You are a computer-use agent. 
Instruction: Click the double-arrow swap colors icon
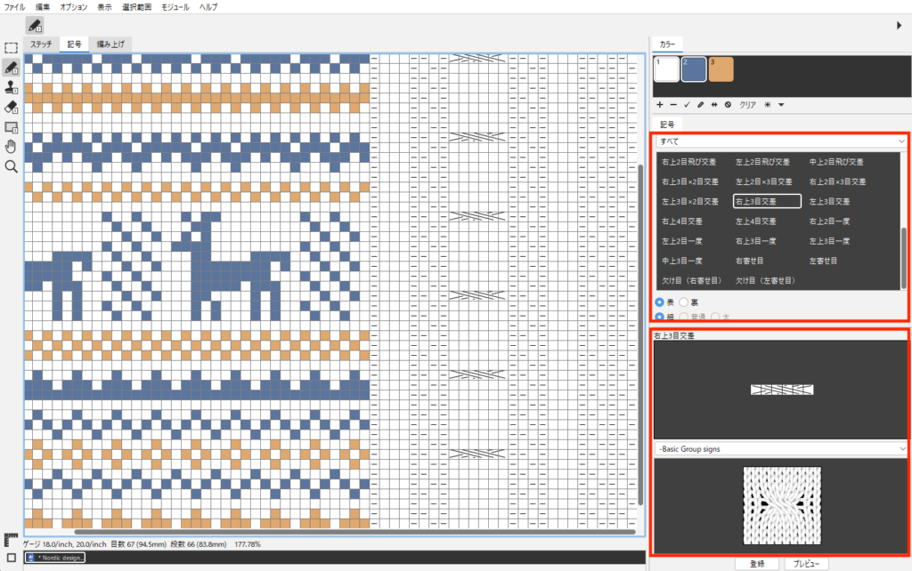[x=714, y=105]
